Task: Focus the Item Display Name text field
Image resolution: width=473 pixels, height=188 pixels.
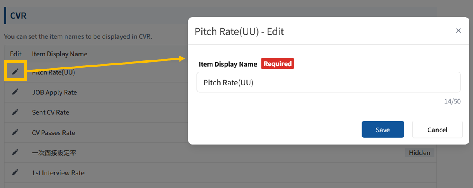Action: pyautogui.click(x=328, y=83)
